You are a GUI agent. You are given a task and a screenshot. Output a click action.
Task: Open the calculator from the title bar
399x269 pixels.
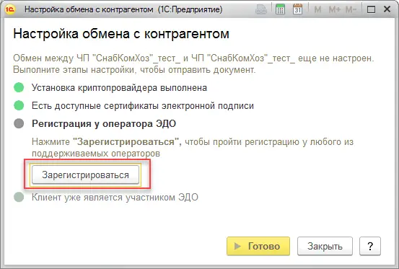point(280,9)
